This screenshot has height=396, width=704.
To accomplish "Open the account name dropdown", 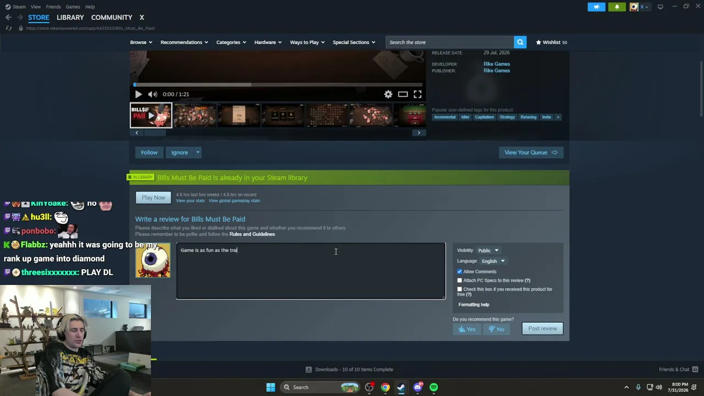I will pyautogui.click(x=643, y=7).
